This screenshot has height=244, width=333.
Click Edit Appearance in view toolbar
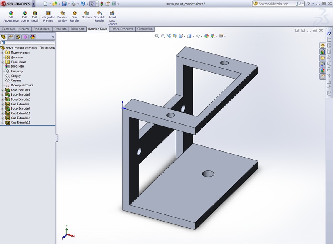(x=206, y=36)
